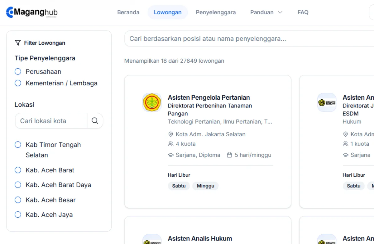This screenshot has height=244, width=374.
Task: Click the filter funnel icon
Action: (x=18, y=43)
